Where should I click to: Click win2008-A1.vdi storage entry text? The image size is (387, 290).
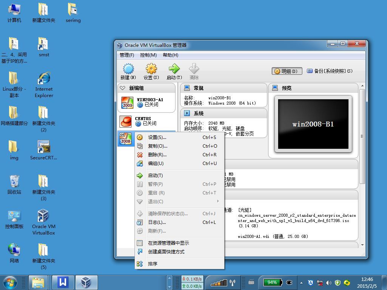point(273,236)
